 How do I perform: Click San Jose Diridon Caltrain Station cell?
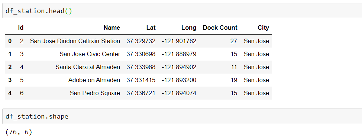click(x=75, y=41)
